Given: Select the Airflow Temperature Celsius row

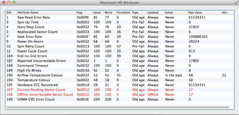Looking at the screenshot, I should click(120, 75).
